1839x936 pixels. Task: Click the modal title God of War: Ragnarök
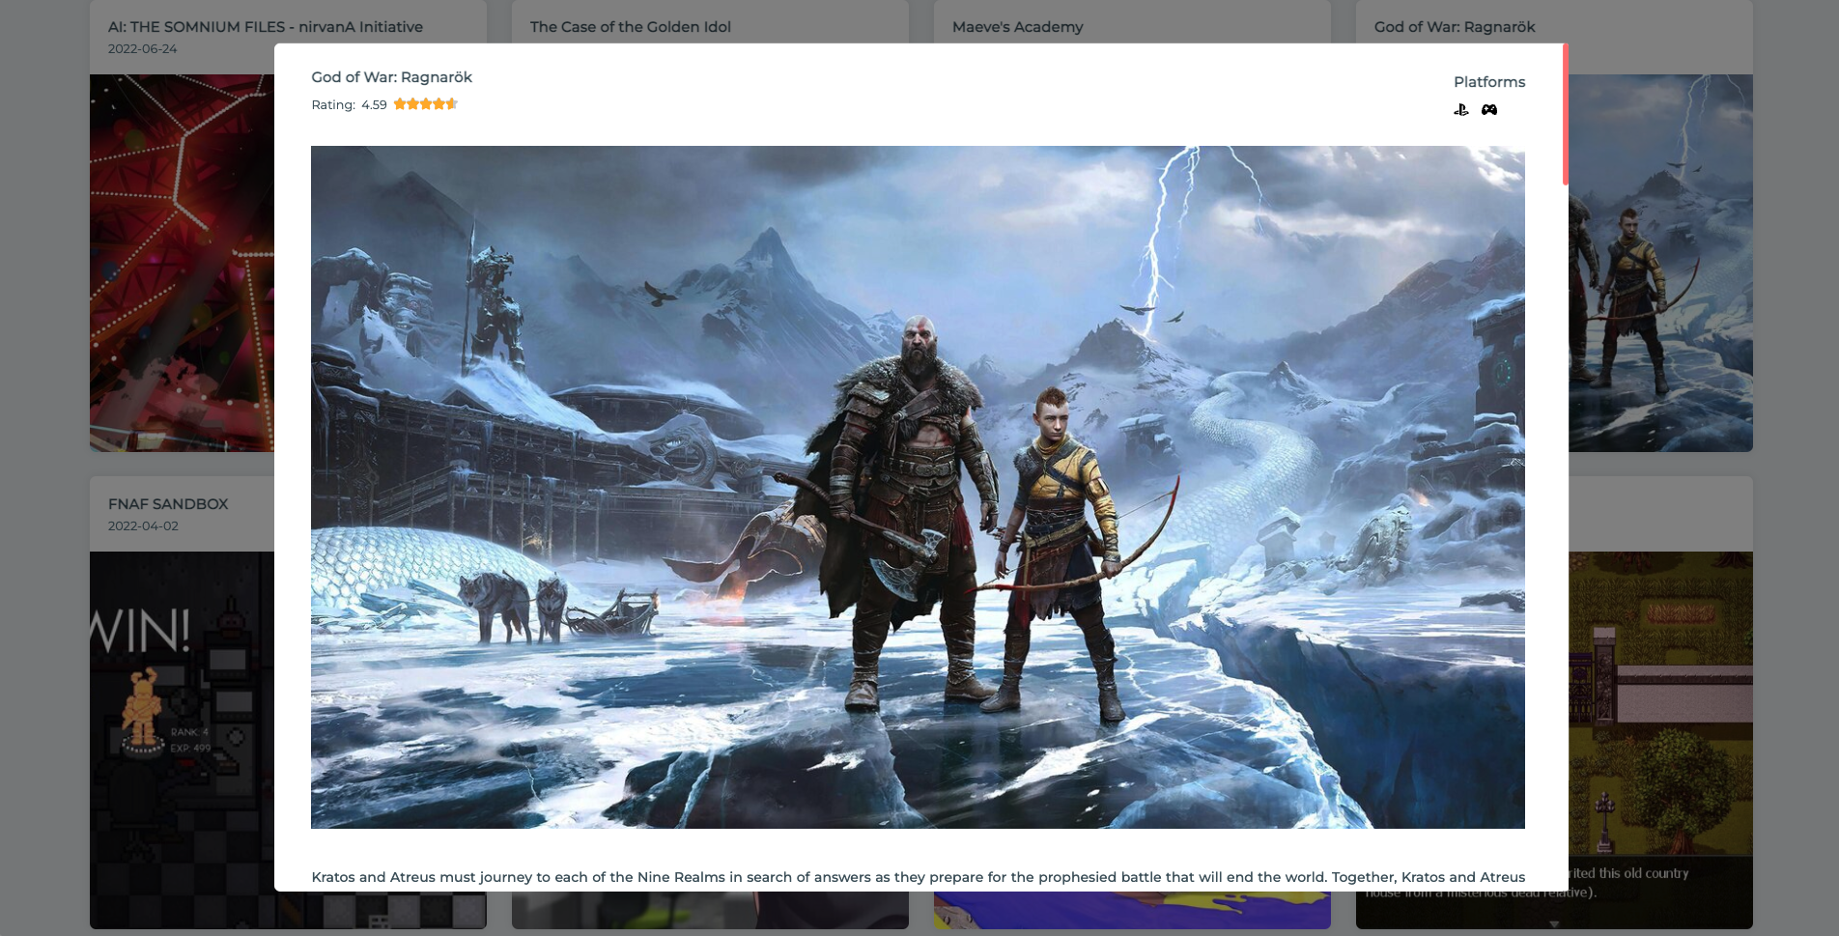point(391,77)
